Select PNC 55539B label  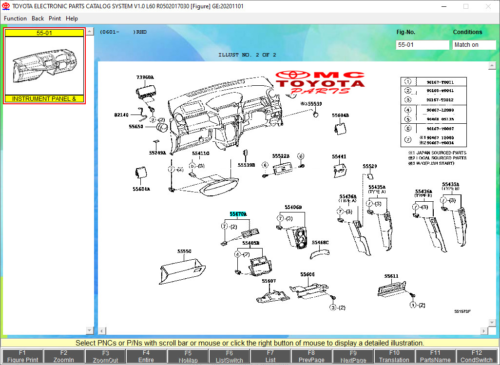(247, 165)
